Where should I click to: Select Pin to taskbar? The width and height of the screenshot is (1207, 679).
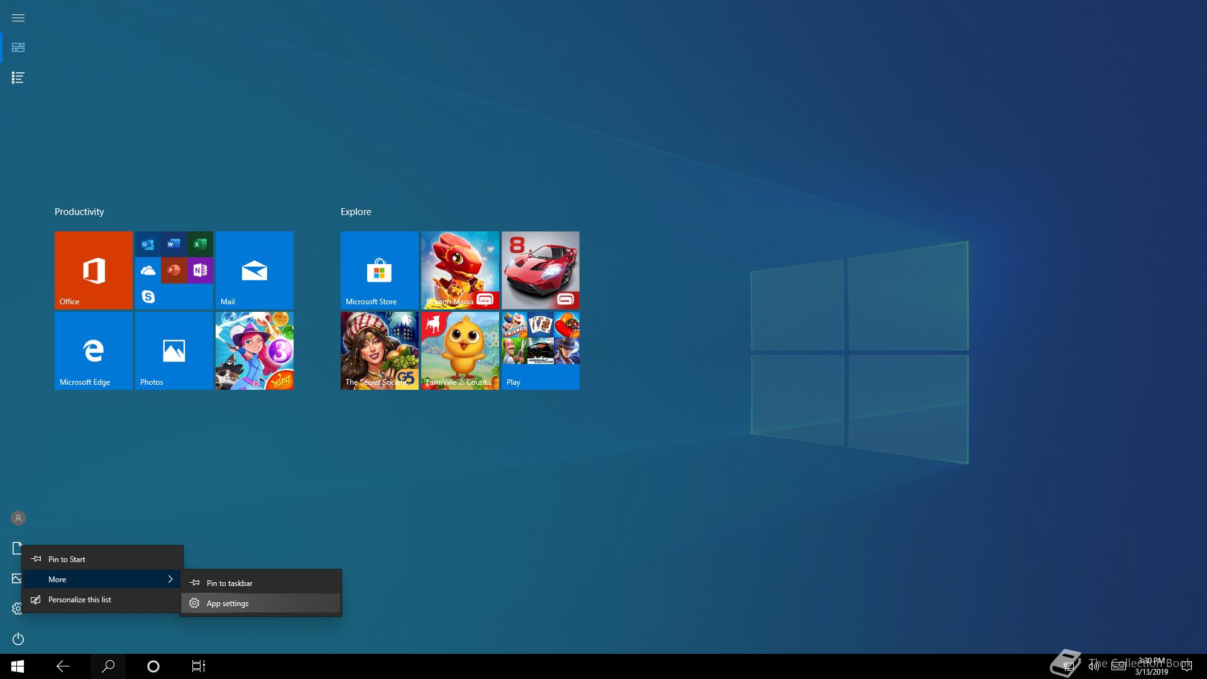coord(261,583)
